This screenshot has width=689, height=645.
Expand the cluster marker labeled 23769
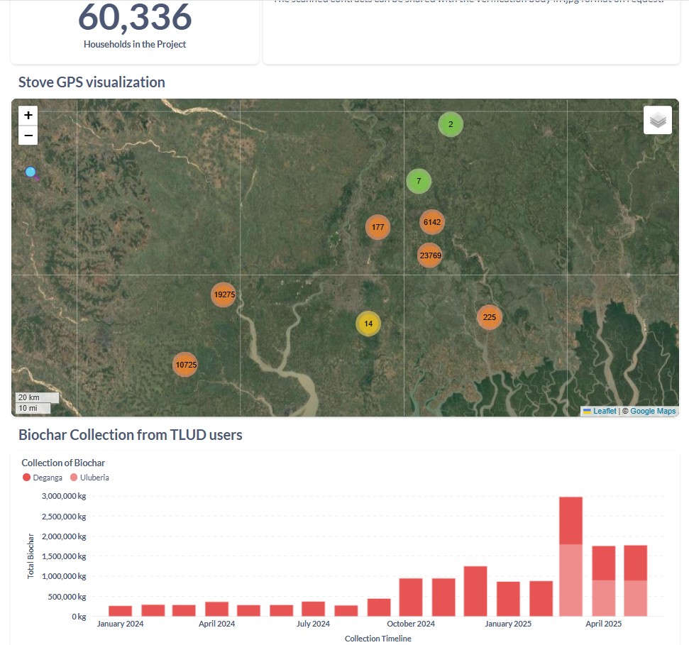[x=430, y=255]
